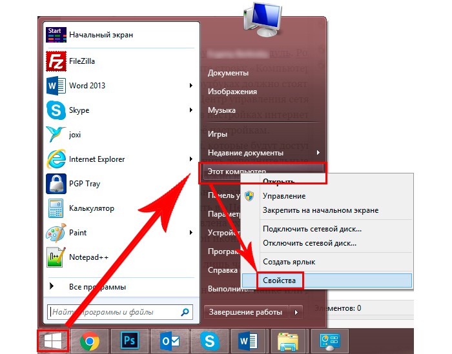The width and height of the screenshot is (452, 354).
Task: Click the PGP Tray label
Action: [85, 184]
